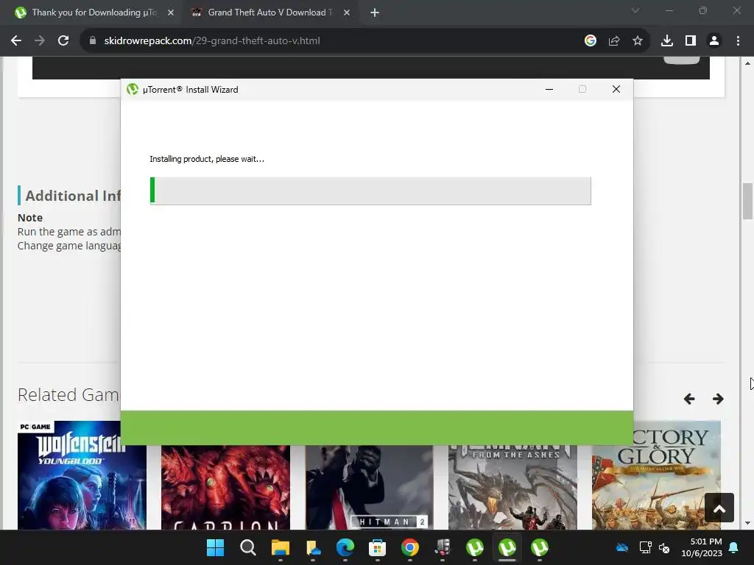Open Microsoft Store from the taskbar
Viewport: 754px width, 565px height.
(377, 547)
